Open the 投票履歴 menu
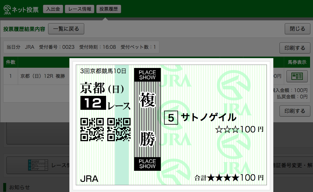Image resolution: width=313 pixels, height=192 pixels. tap(109, 9)
